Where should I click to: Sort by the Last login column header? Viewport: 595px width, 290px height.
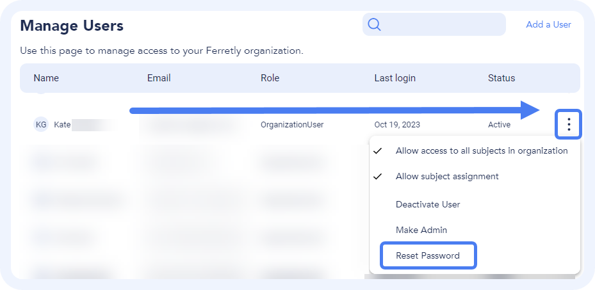(395, 78)
